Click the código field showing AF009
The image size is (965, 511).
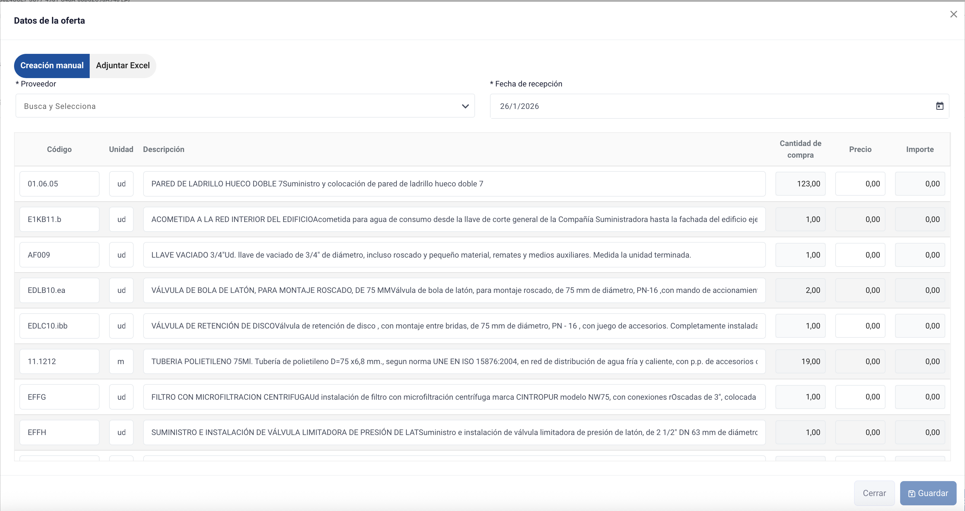click(x=59, y=255)
